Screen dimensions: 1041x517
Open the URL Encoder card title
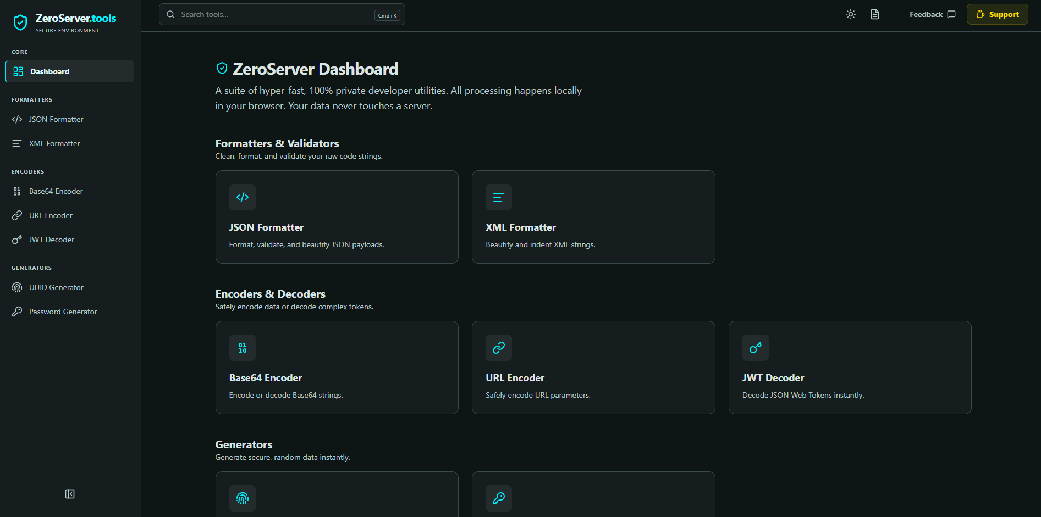point(515,378)
